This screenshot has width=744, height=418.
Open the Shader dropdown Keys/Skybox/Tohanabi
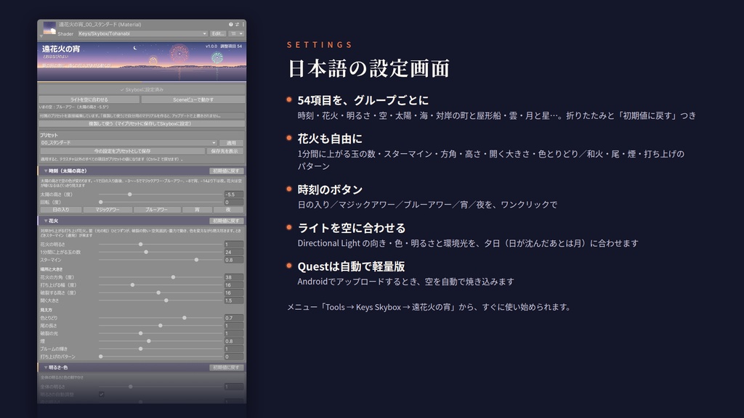pos(142,33)
